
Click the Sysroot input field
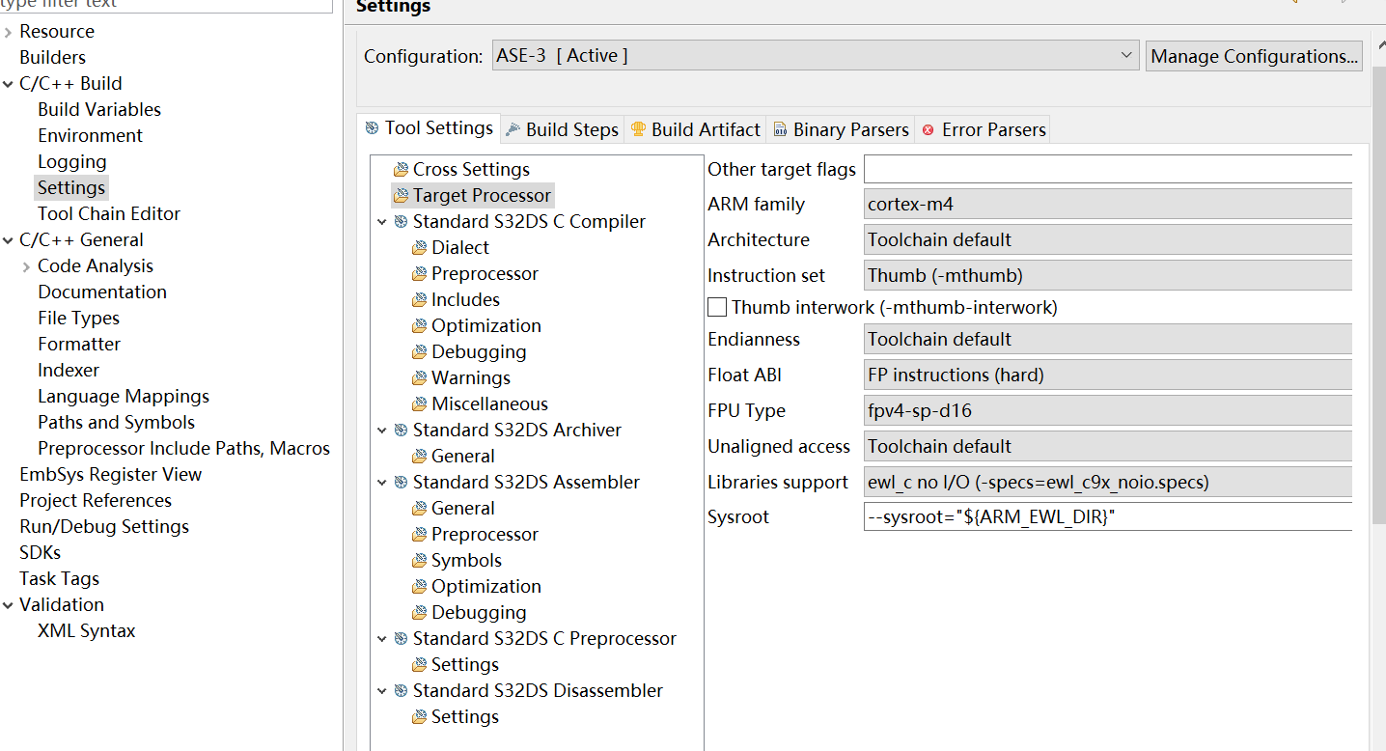pos(1107,517)
